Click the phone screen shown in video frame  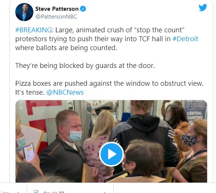[x=29, y=152]
